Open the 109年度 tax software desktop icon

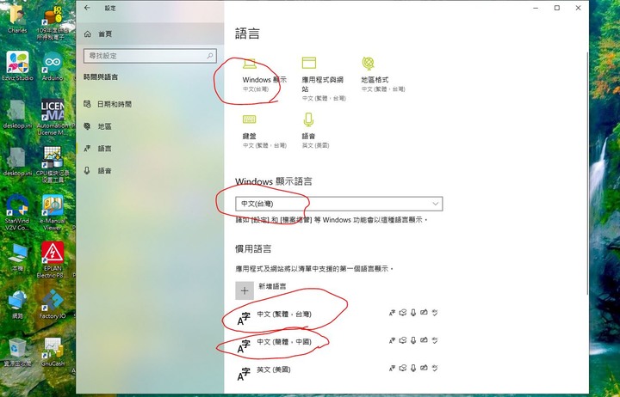pos(53,24)
